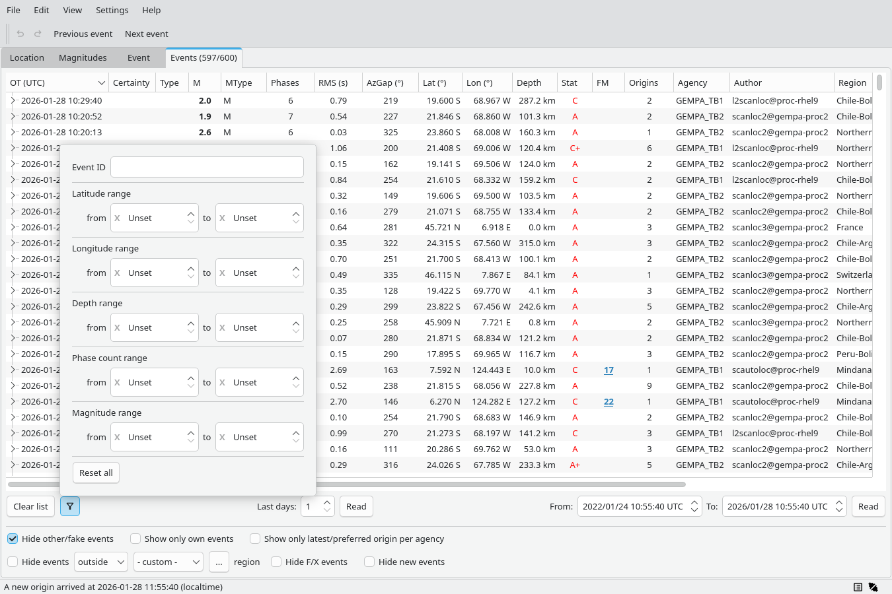
Task: Expand the 2026-01-28 10:29:40 event row
Action: click(13, 100)
